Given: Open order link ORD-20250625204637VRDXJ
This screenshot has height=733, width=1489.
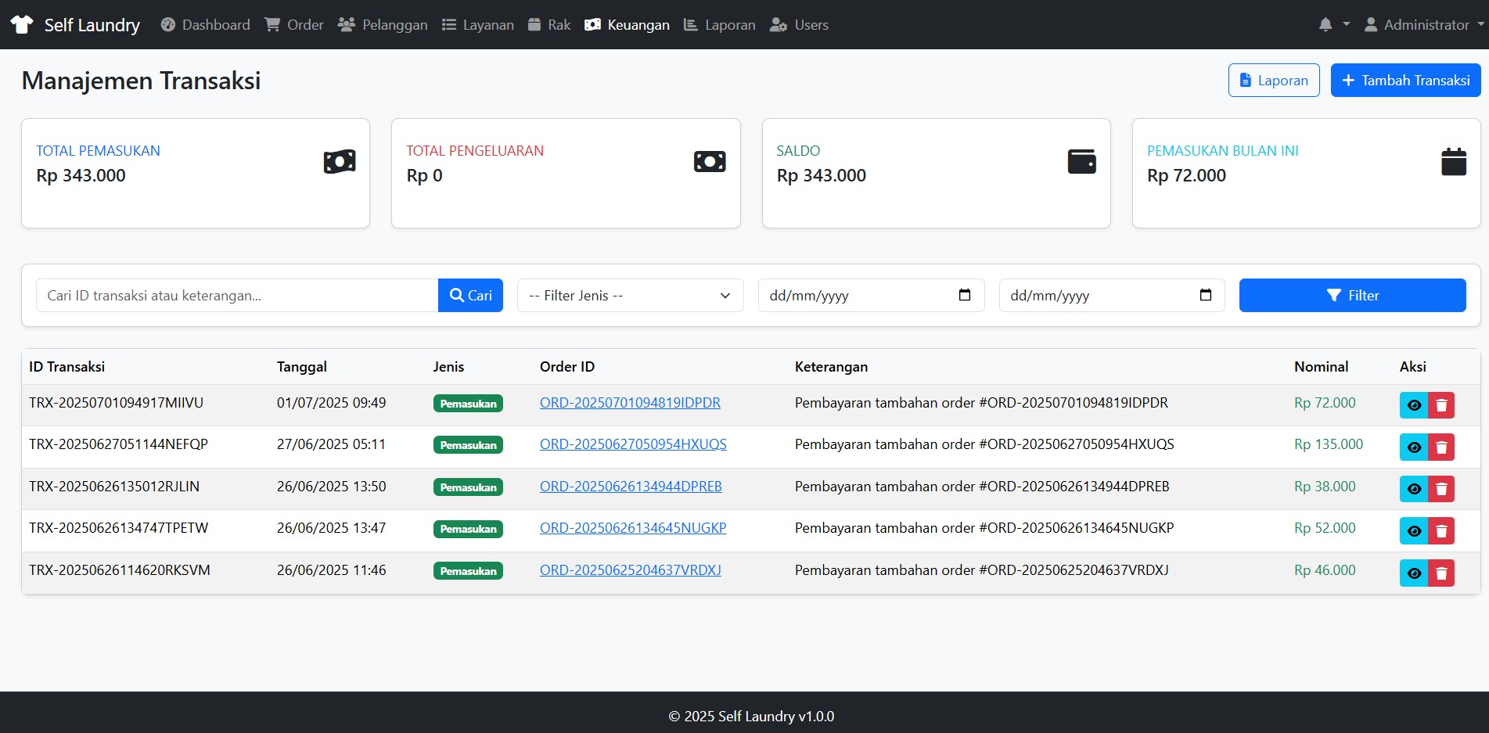Looking at the screenshot, I should click(631, 570).
